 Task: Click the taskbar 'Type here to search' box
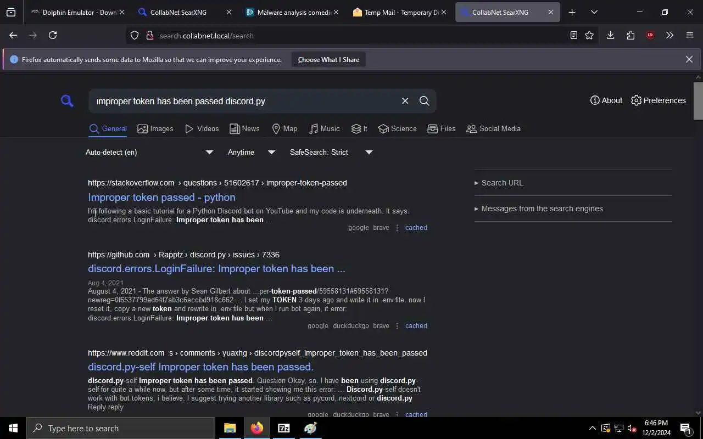pos(121,428)
